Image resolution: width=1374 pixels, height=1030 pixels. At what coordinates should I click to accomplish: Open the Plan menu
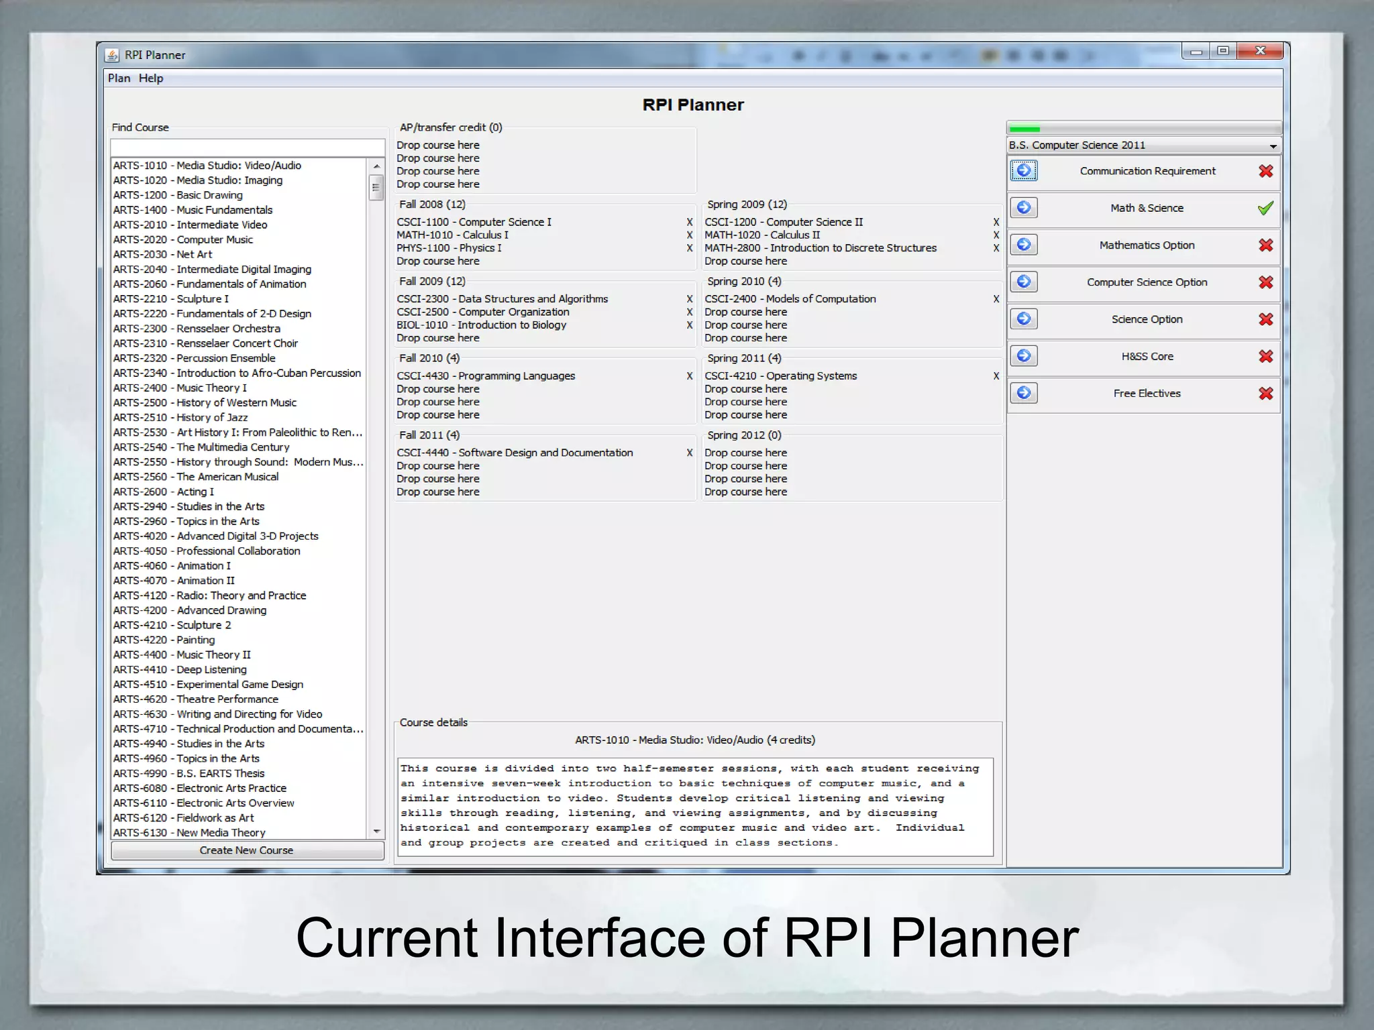point(119,78)
